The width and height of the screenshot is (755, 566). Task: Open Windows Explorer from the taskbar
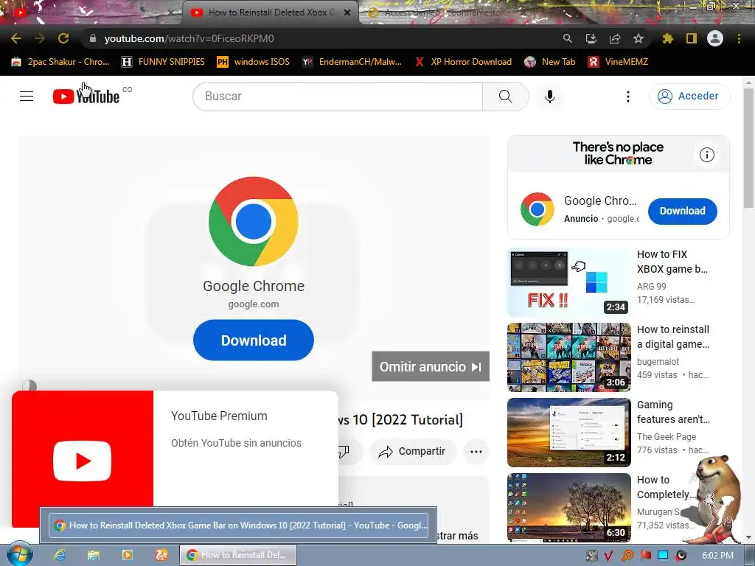click(x=94, y=555)
